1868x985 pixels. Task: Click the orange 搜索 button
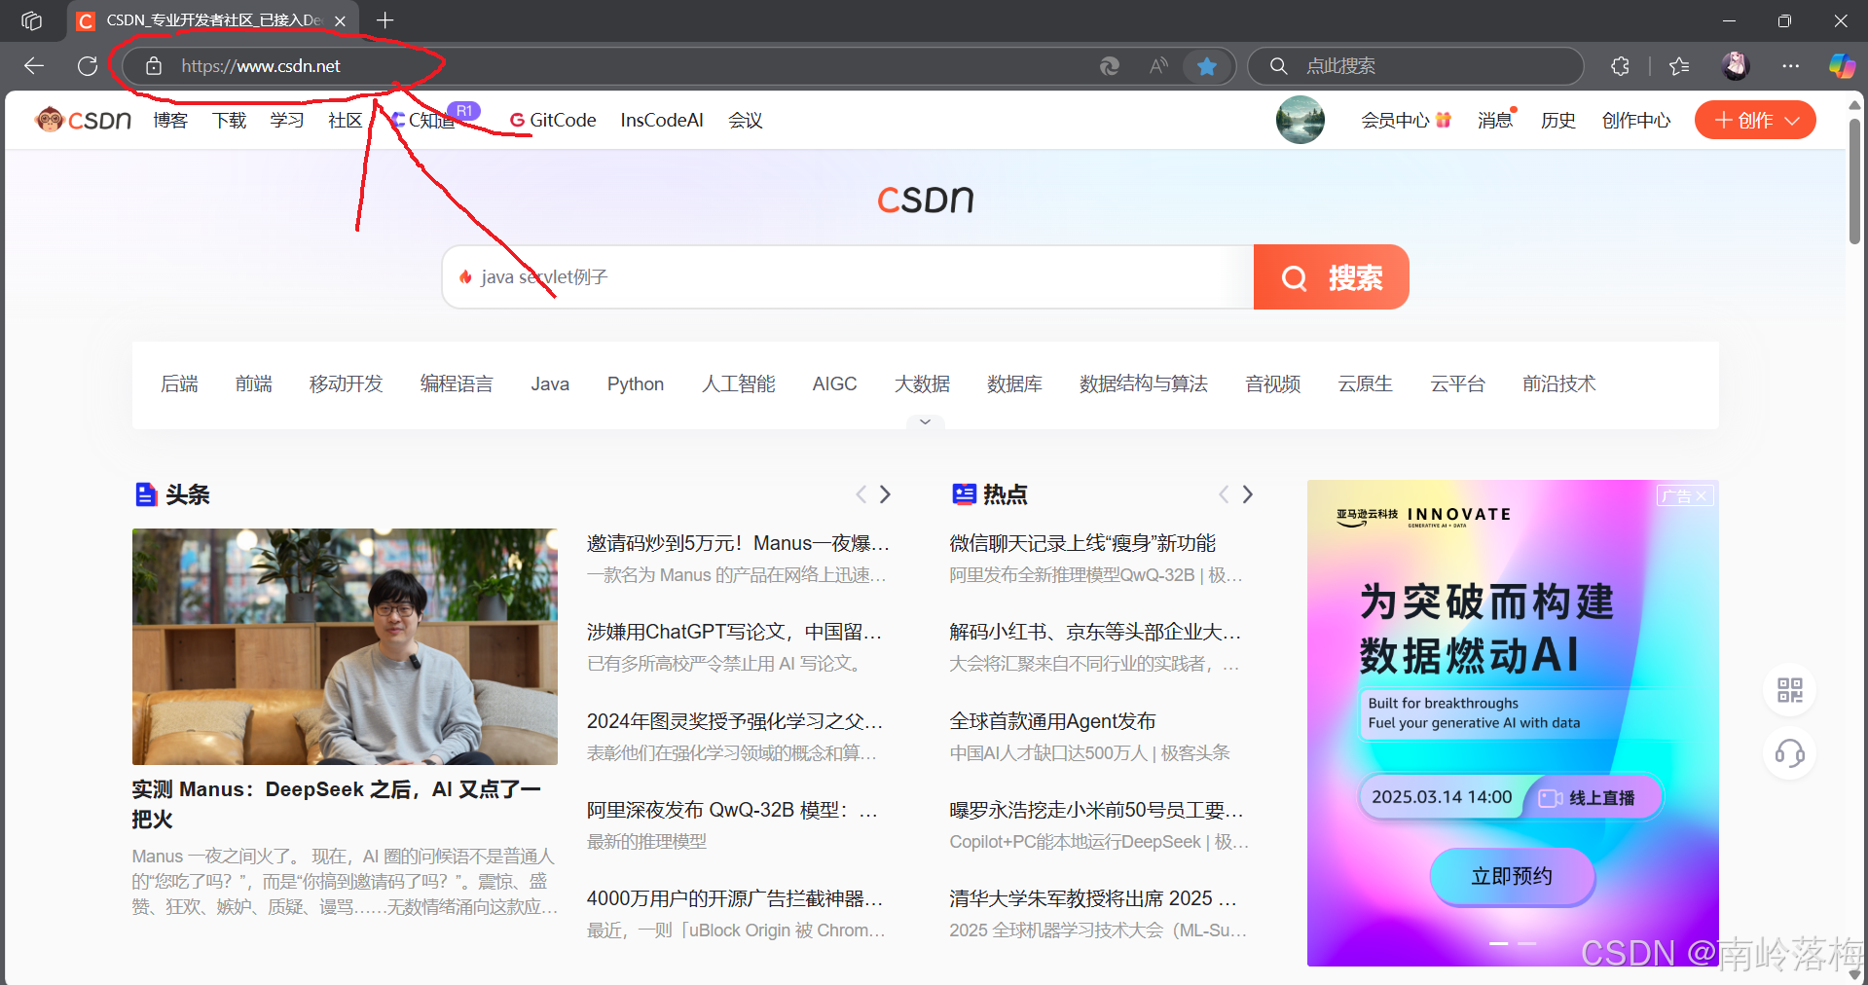pos(1332,277)
